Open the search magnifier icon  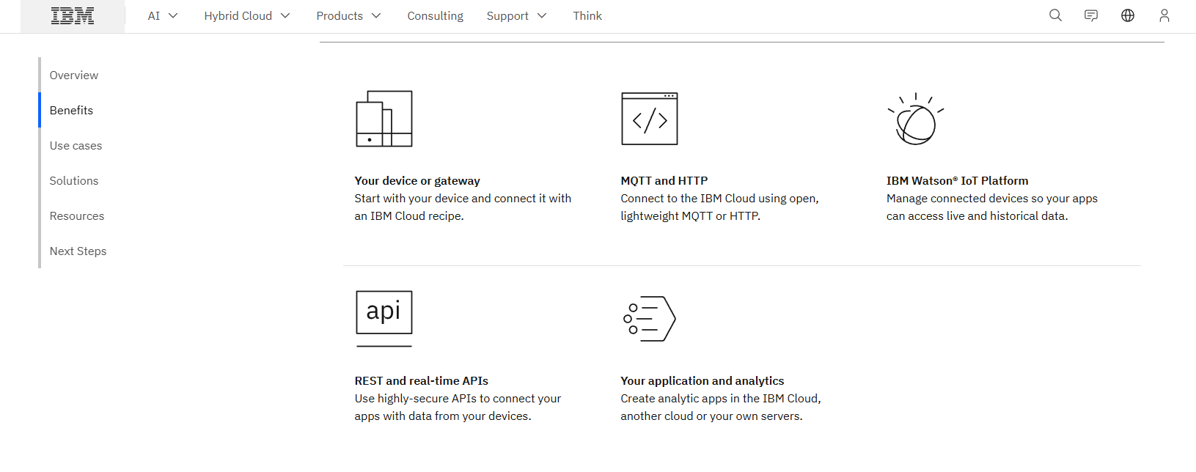pyautogui.click(x=1055, y=15)
